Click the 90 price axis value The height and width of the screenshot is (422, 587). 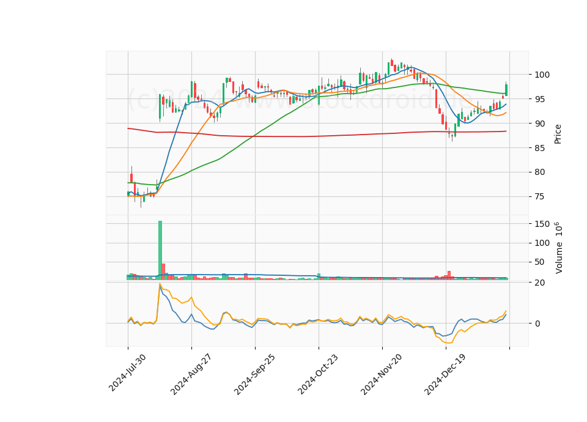[x=540, y=124]
